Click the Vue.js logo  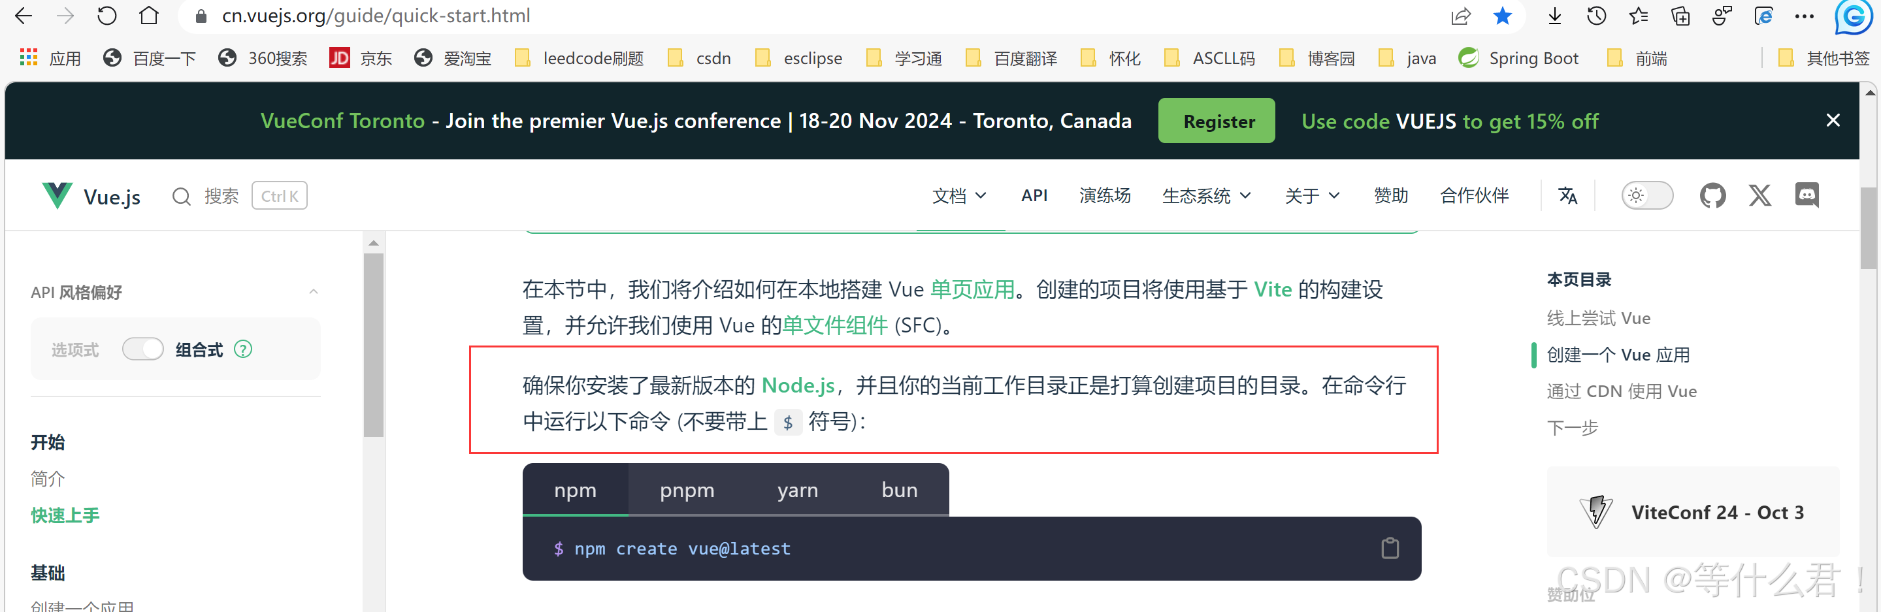coord(91,196)
